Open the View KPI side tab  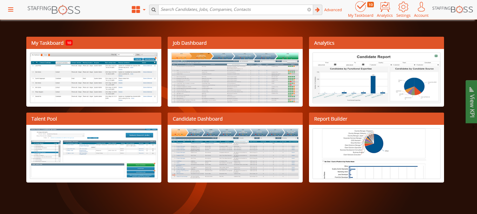click(x=471, y=102)
